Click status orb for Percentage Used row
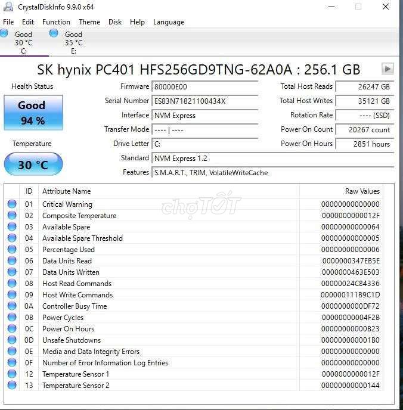This screenshot has width=403, height=410. (x=12, y=249)
